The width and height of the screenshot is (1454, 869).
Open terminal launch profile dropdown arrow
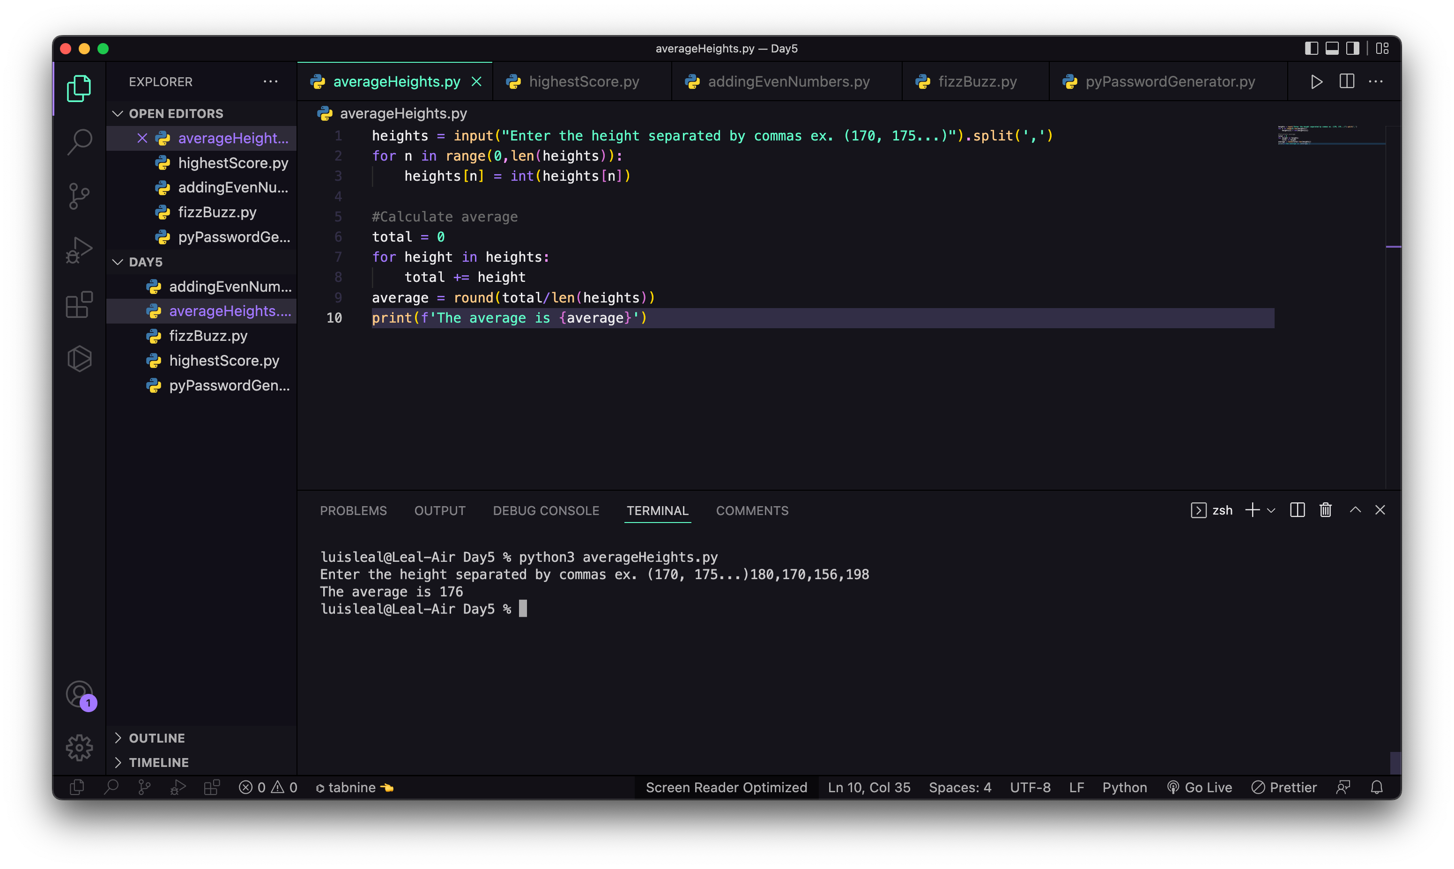1271,511
